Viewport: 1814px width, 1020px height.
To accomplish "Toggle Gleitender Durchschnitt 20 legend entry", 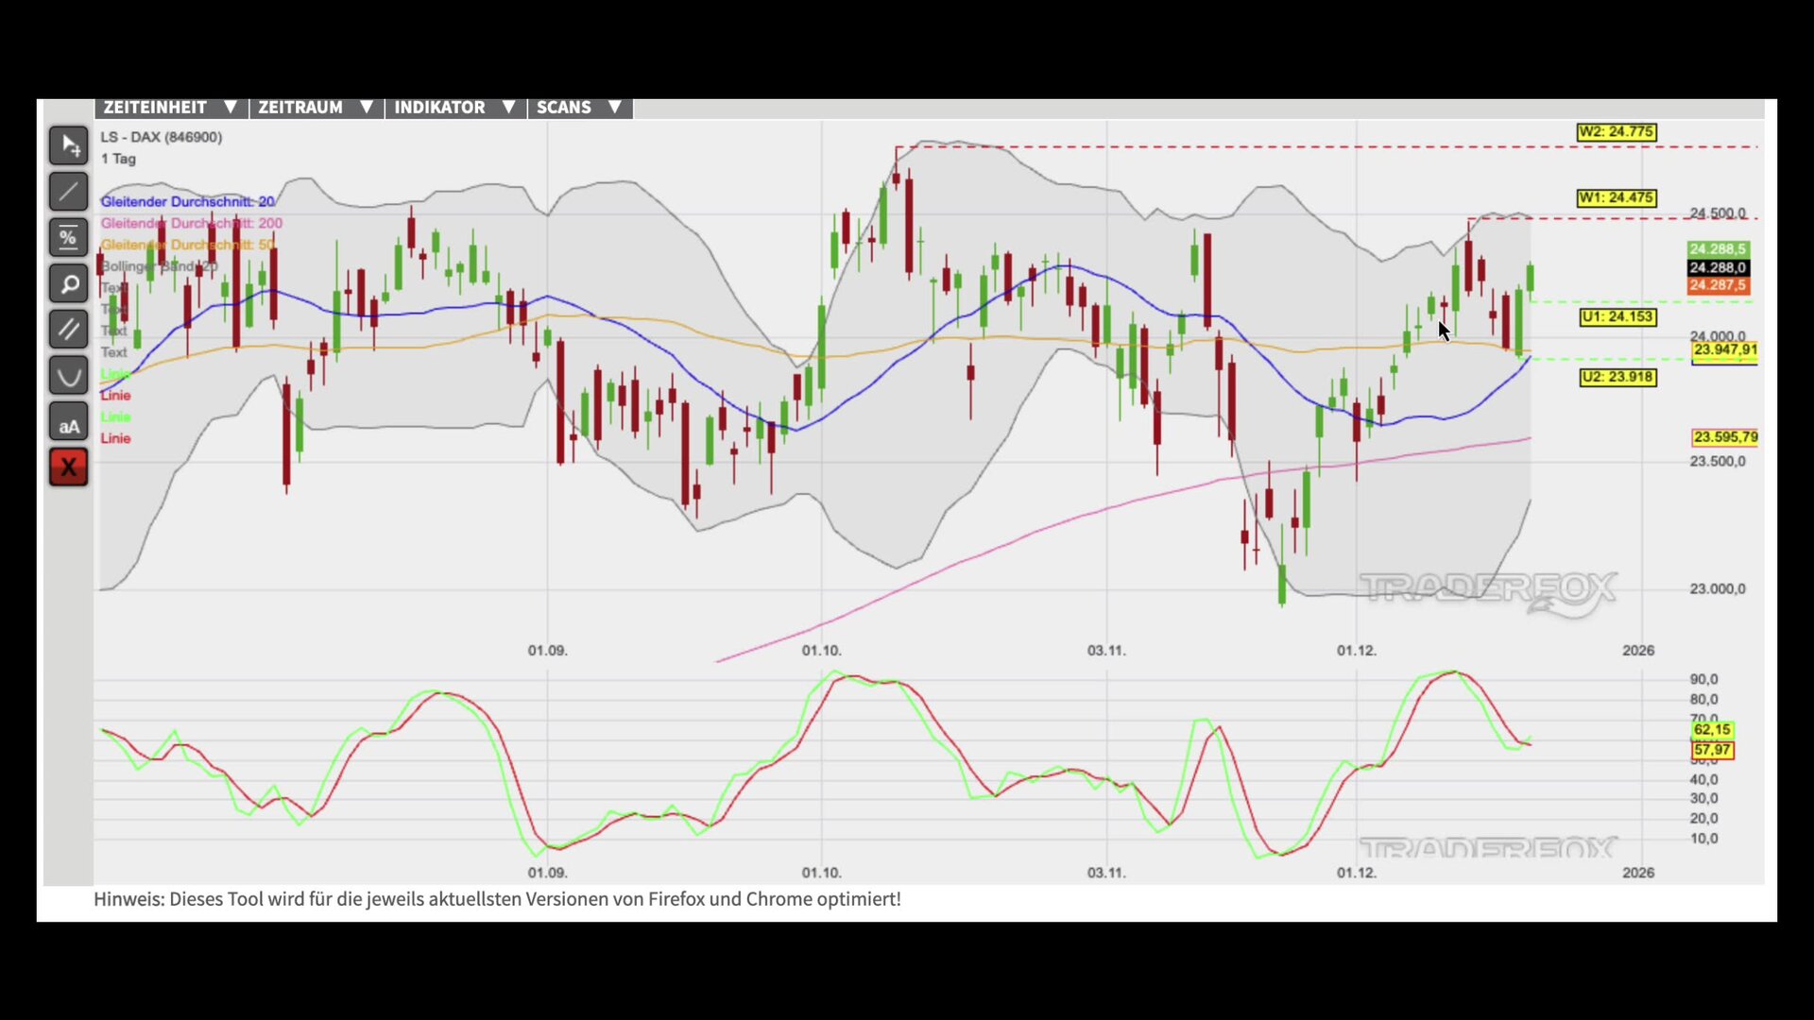I will [187, 201].
